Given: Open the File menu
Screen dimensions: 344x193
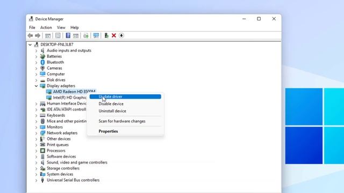Looking at the screenshot, I should 32,27.
